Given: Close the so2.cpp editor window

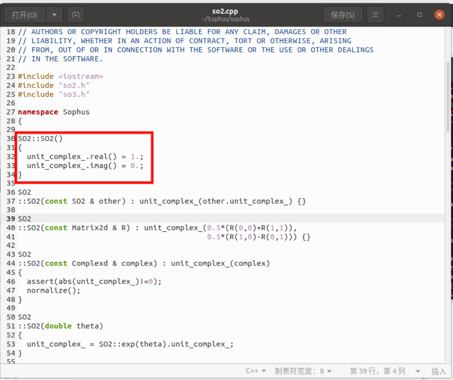Looking at the screenshot, I should pos(439,15).
